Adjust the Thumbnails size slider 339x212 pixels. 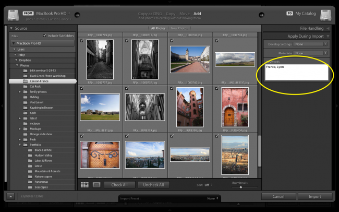(240, 187)
